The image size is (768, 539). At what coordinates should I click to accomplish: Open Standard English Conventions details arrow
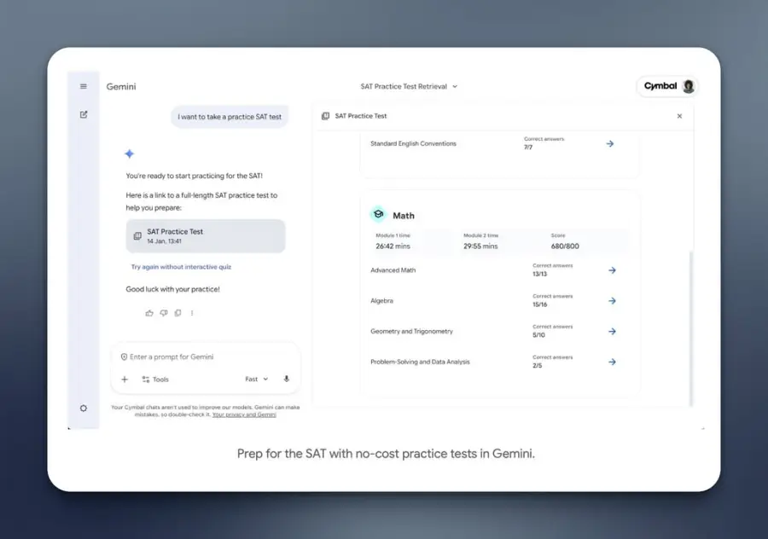coord(610,143)
